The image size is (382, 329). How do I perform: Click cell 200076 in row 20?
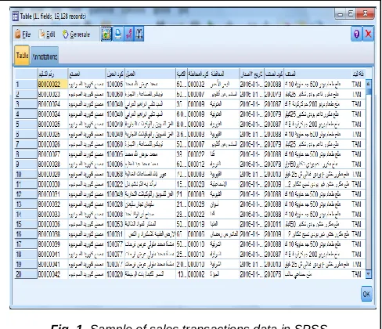pyautogui.click(x=273, y=274)
